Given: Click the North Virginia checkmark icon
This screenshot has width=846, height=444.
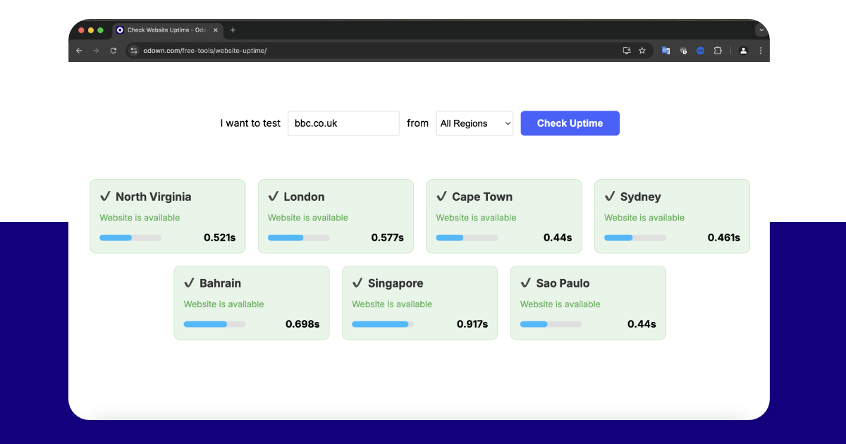Looking at the screenshot, I should 105,196.
